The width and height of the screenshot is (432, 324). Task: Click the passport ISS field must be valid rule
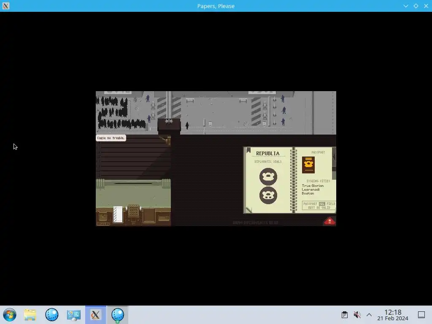pos(319,205)
